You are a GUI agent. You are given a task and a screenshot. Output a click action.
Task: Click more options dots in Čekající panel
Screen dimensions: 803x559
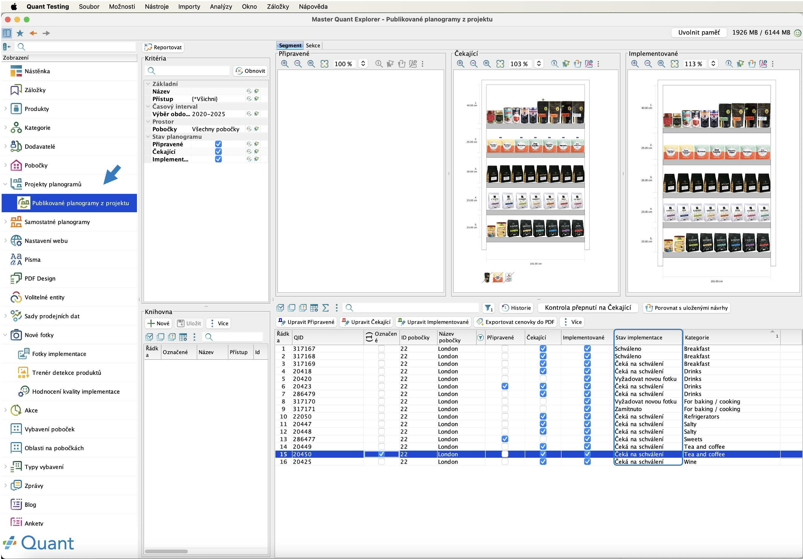pos(598,64)
